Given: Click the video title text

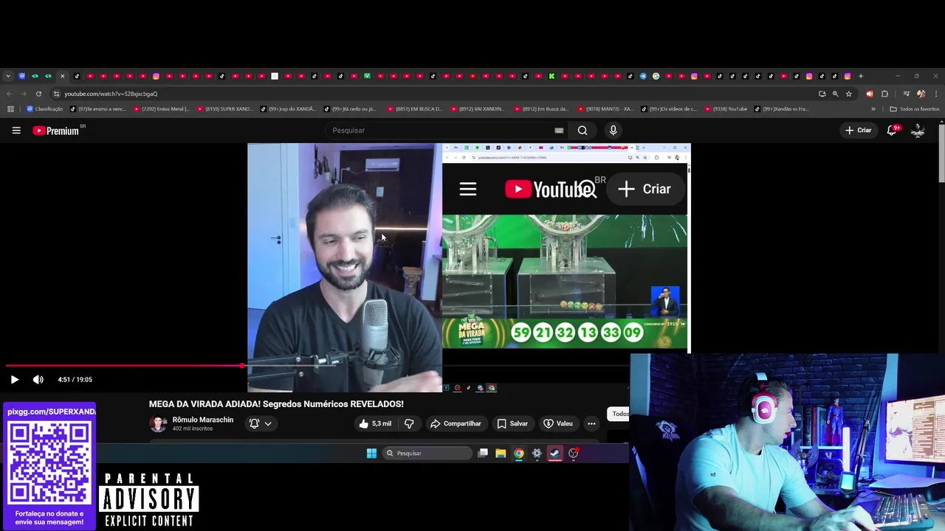Looking at the screenshot, I should click(x=276, y=404).
